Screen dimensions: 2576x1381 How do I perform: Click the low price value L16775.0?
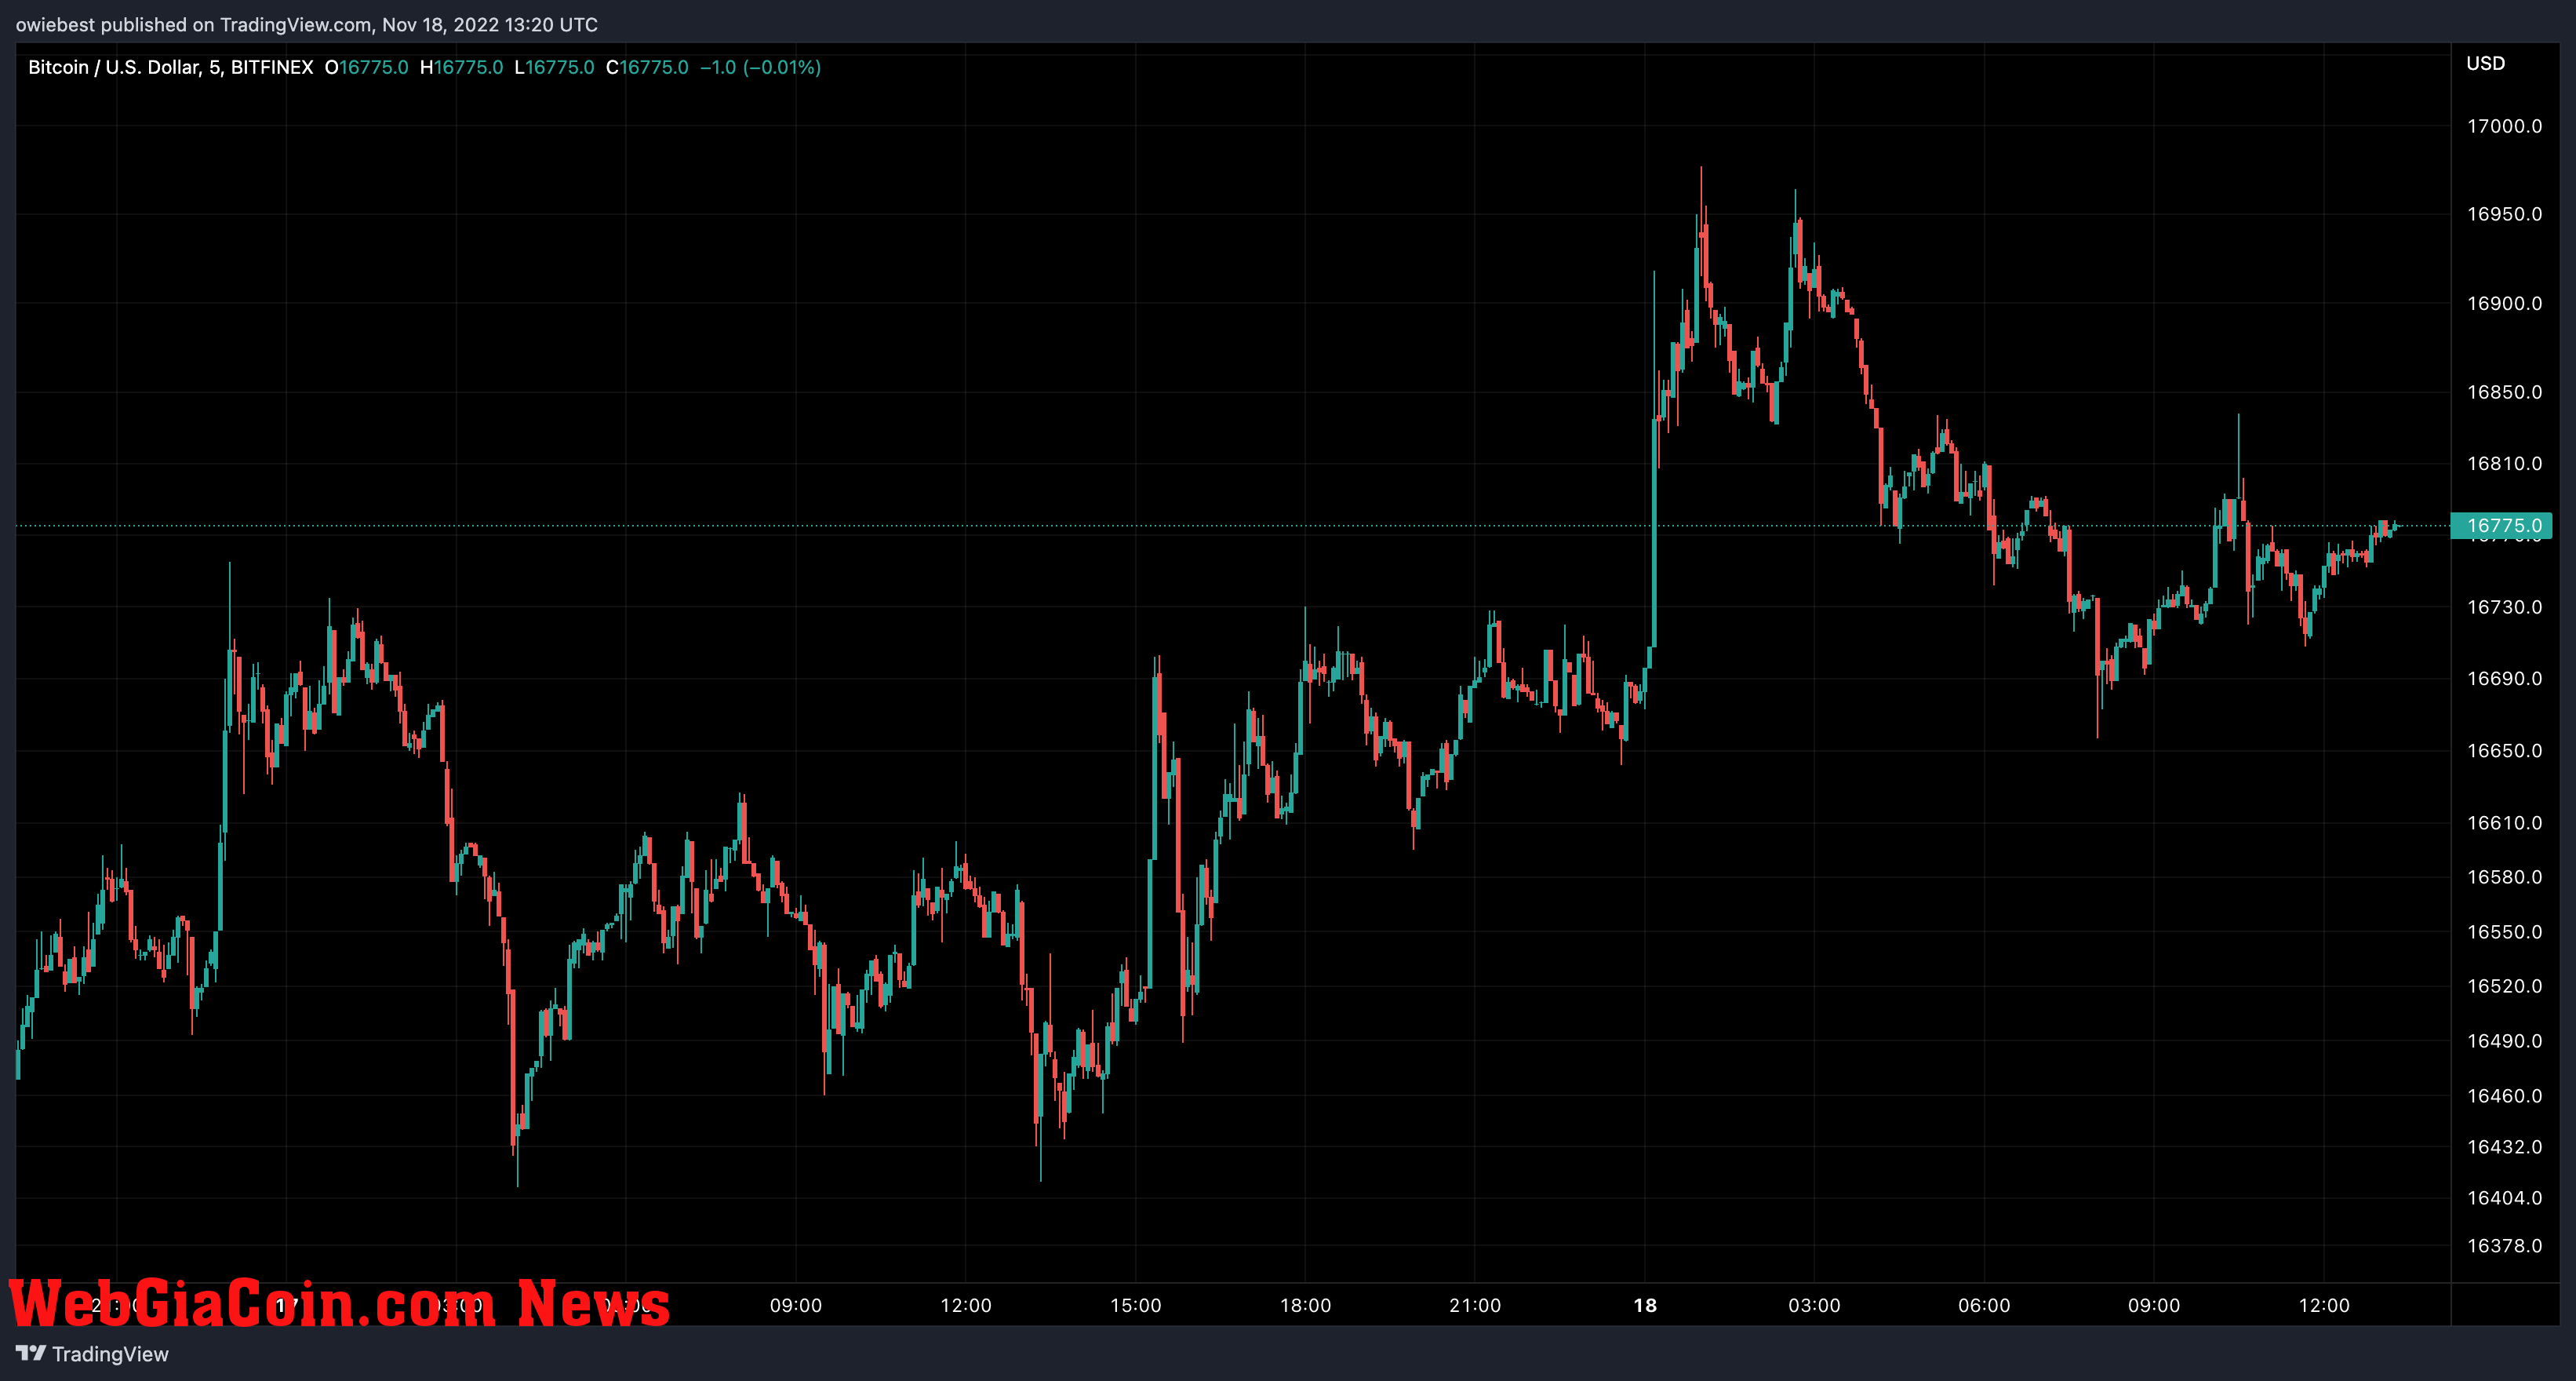coord(554,67)
